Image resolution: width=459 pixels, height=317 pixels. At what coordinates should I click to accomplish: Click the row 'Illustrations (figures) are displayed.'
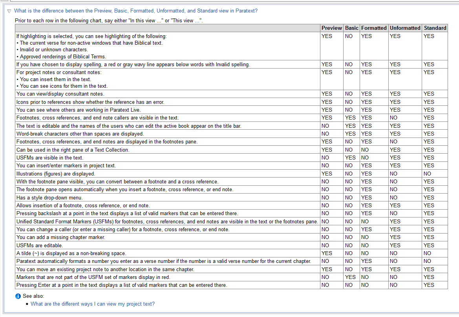click(x=231, y=174)
